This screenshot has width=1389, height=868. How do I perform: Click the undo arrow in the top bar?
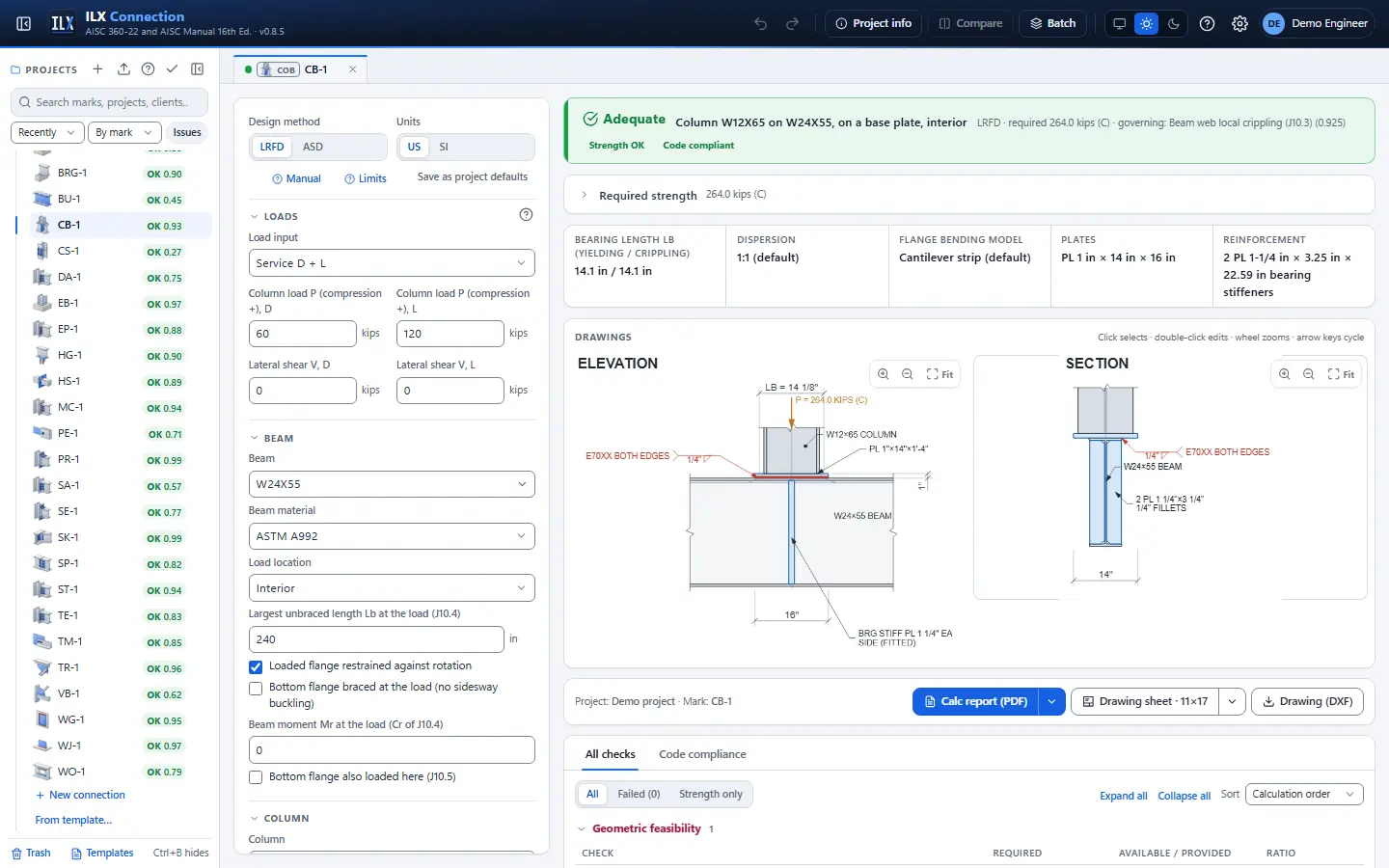coord(761,23)
